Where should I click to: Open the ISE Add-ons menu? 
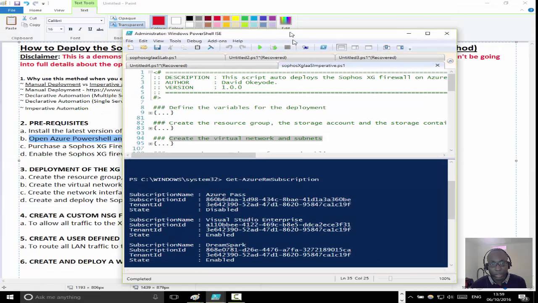(x=217, y=41)
